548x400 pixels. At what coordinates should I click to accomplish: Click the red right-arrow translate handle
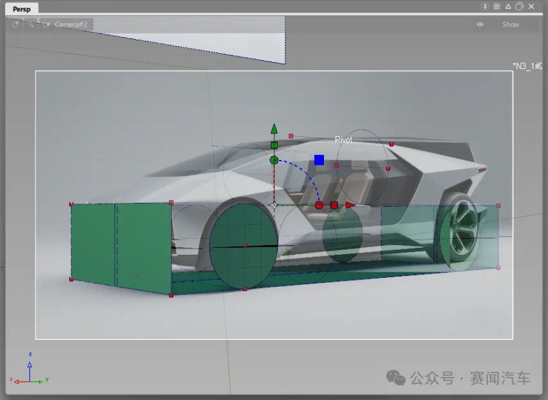click(x=350, y=205)
